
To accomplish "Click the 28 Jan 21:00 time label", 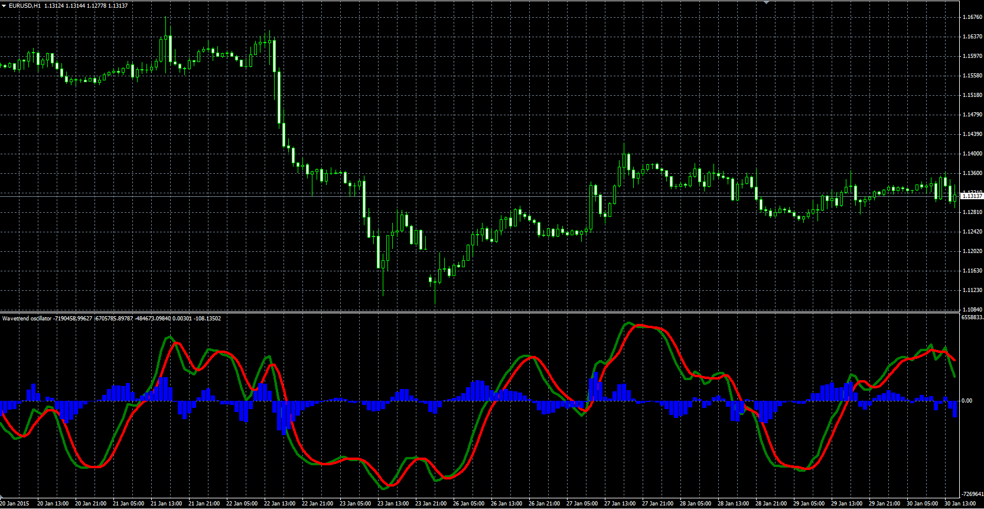I will coord(771,504).
